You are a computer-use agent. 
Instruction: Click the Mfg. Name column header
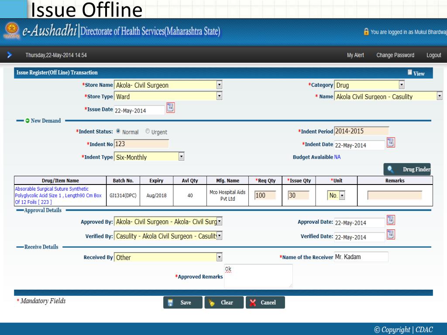tap(227, 180)
